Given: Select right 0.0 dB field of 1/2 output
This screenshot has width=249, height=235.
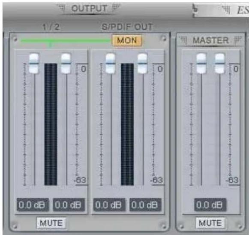Looking at the screenshot, I should pos(69,205).
